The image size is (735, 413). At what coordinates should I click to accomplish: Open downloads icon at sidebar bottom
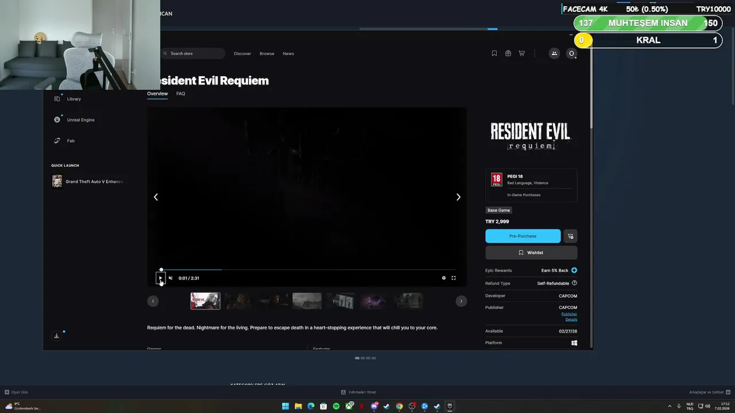[56, 336]
